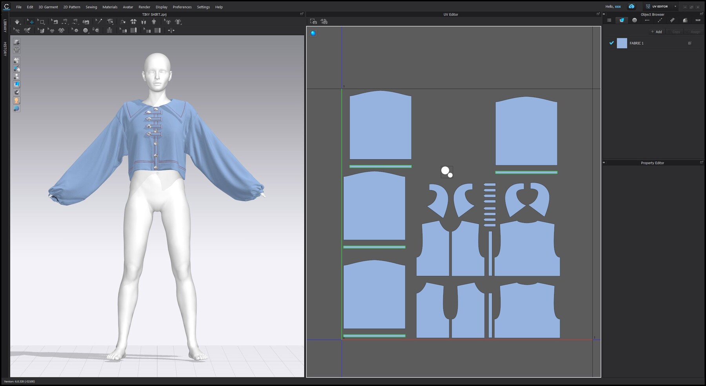Click the cloud sync icon near the username
This screenshot has height=386, width=706.
click(x=631, y=6)
